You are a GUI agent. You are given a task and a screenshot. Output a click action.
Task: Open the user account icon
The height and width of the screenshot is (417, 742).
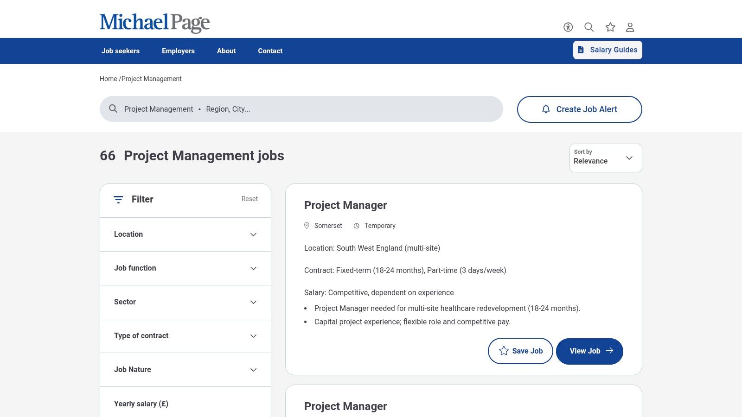pos(630,27)
